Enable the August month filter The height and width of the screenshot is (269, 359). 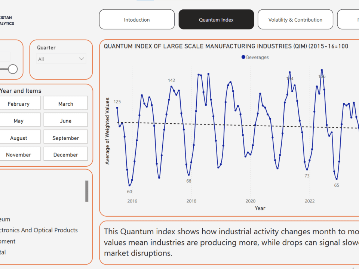click(19, 138)
